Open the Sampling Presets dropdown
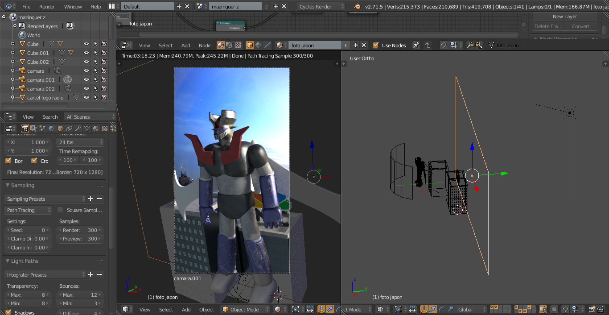 pos(45,199)
